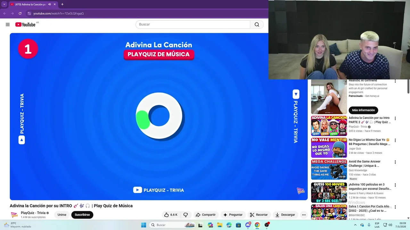Open the more actions three-dot menu under video
410x230 pixels.
(x=304, y=215)
